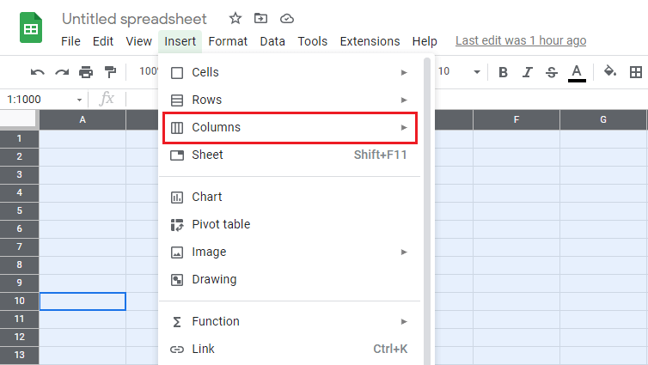This screenshot has height=365, width=648.
Task: Open the Extensions menu
Action: [x=370, y=41]
